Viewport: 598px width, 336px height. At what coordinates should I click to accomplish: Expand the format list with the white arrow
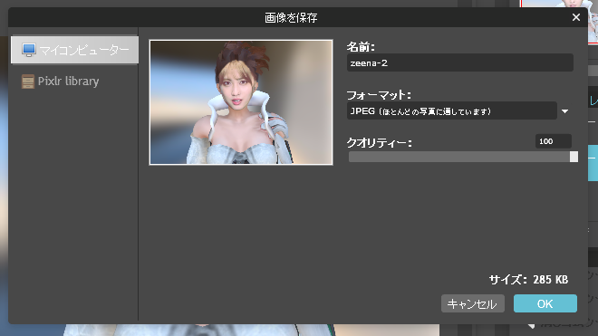coord(564,111)
